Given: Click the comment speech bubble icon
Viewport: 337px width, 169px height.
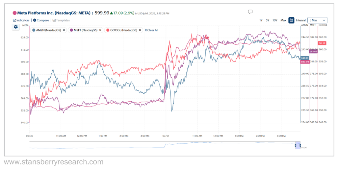Looking at the screenshot, I should coord(250,12).
